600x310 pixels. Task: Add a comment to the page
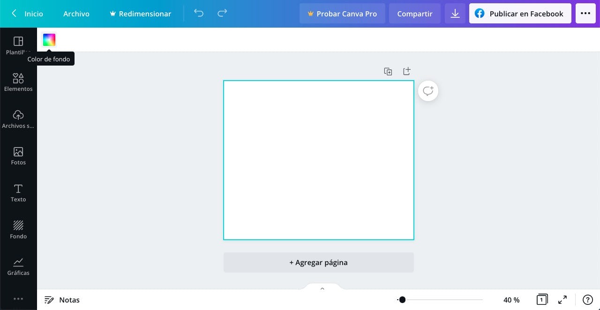428,91
